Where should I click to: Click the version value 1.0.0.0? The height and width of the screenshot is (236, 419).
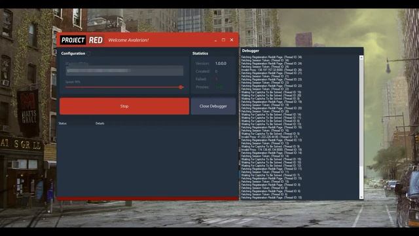coord(221,64)
